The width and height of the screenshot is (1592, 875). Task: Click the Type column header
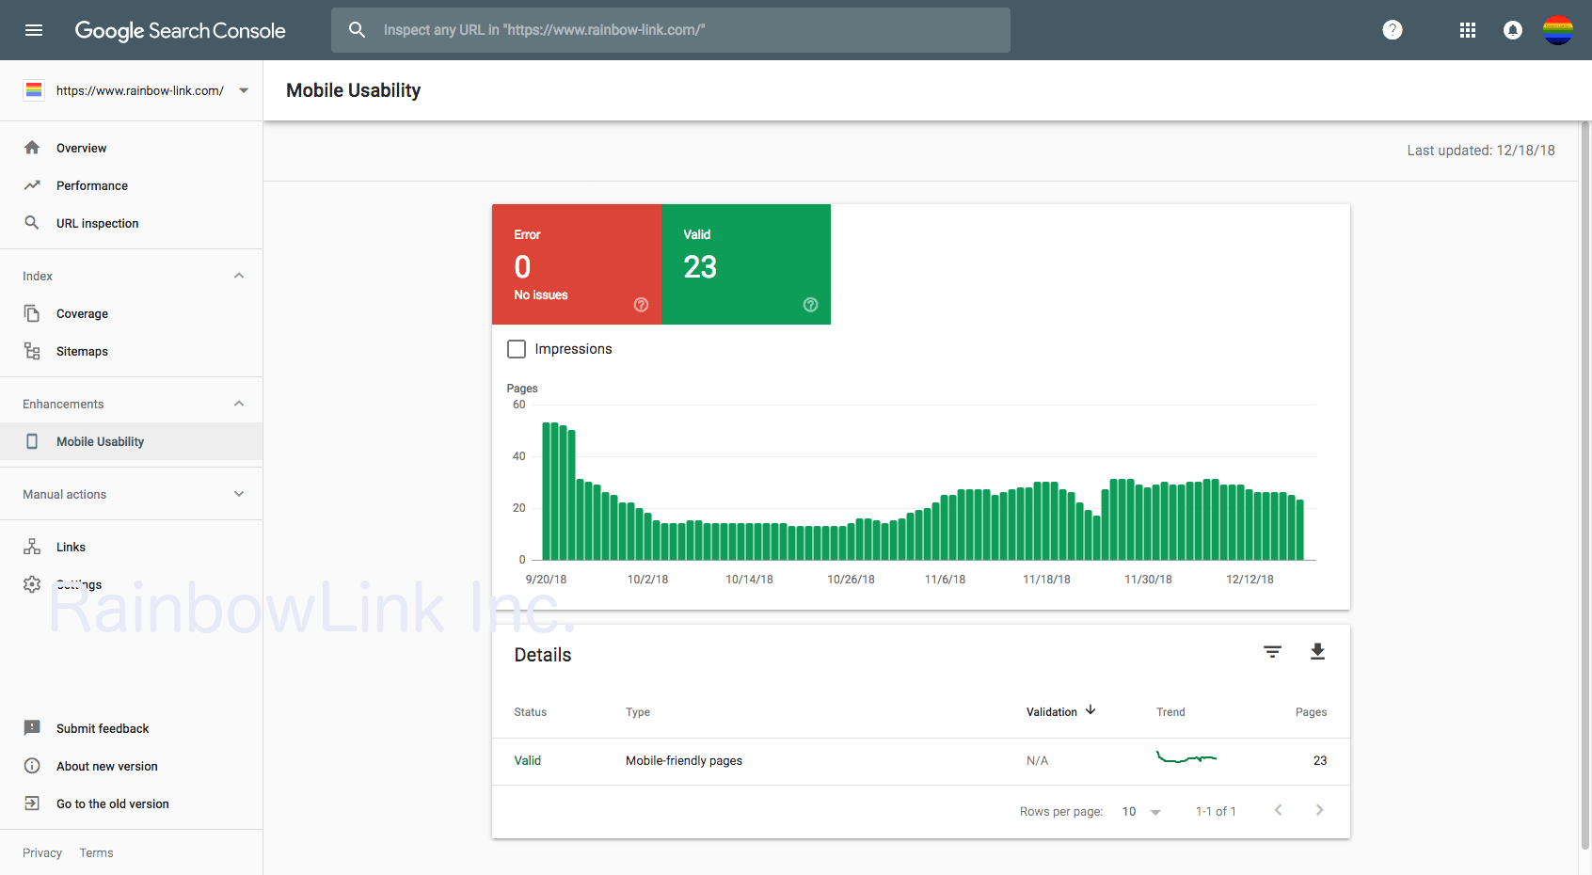point(638,712)
